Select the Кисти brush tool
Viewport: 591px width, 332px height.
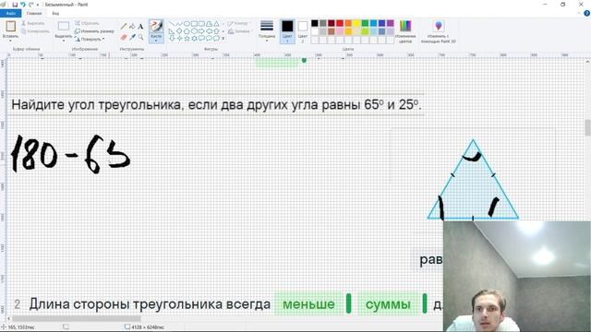(156, 27)
